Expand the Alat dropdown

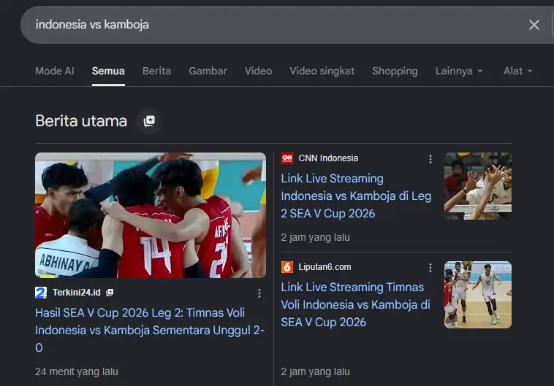517,71
